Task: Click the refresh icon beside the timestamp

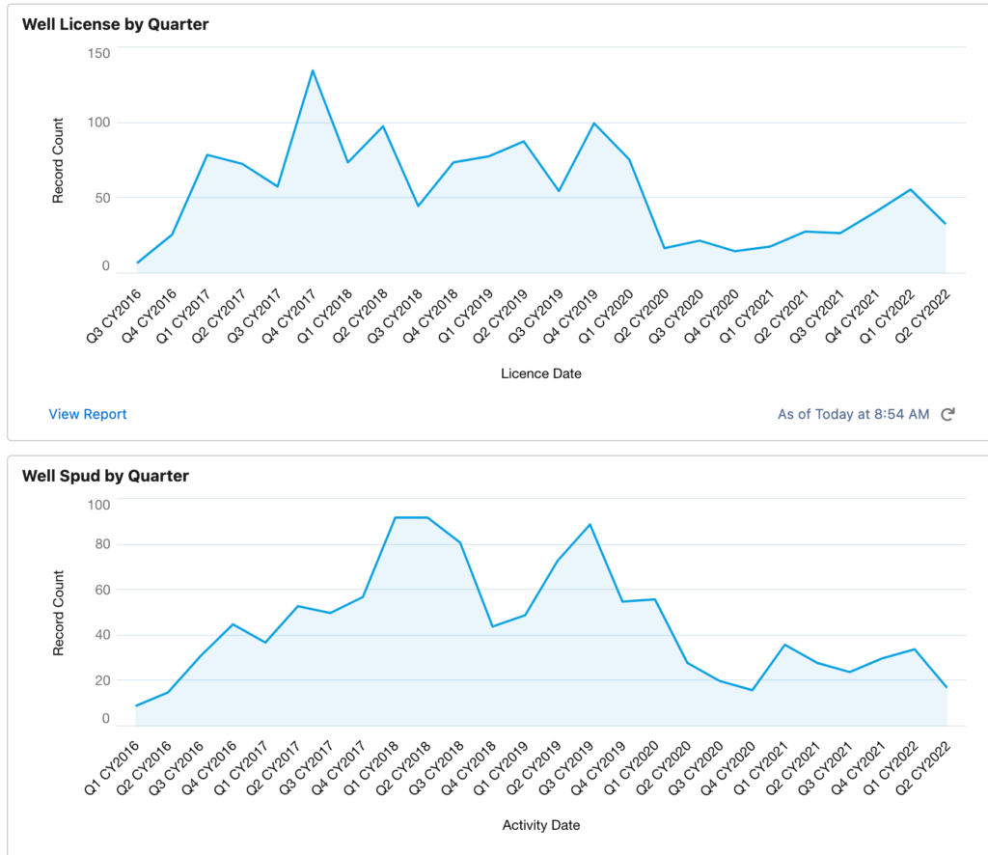Action: 947,414
